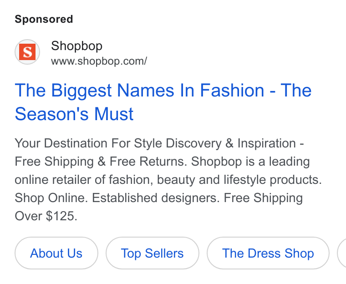
Task: Open the Shopbop advertiser name
Action: pyautogui.click(x=76, y=46)
